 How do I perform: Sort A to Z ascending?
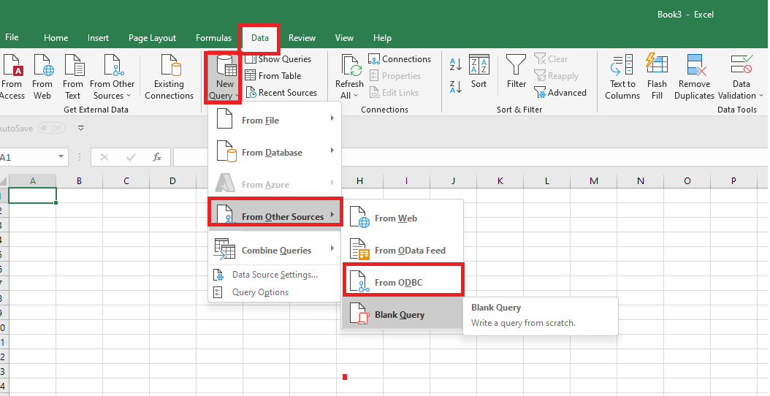point(456,64)
